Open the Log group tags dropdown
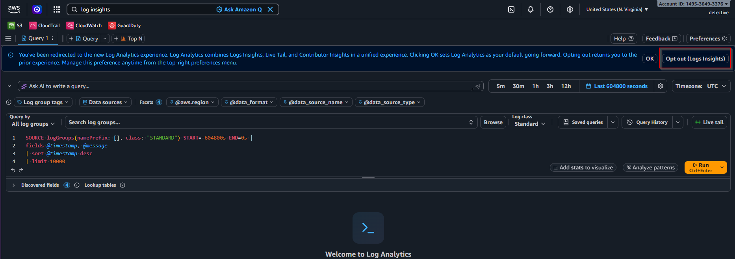The image size is (735, 259). (x=43, y=102)
